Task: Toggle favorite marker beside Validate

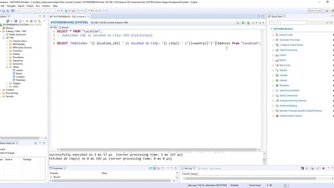Action: 273,76
